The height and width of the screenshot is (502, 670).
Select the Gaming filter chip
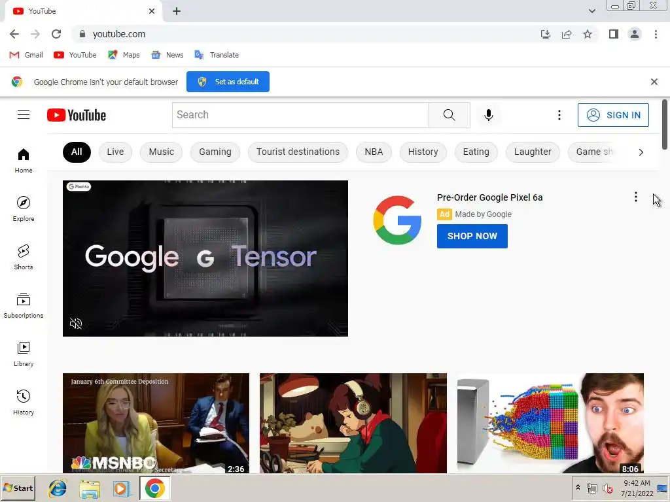tap(215, 152)
